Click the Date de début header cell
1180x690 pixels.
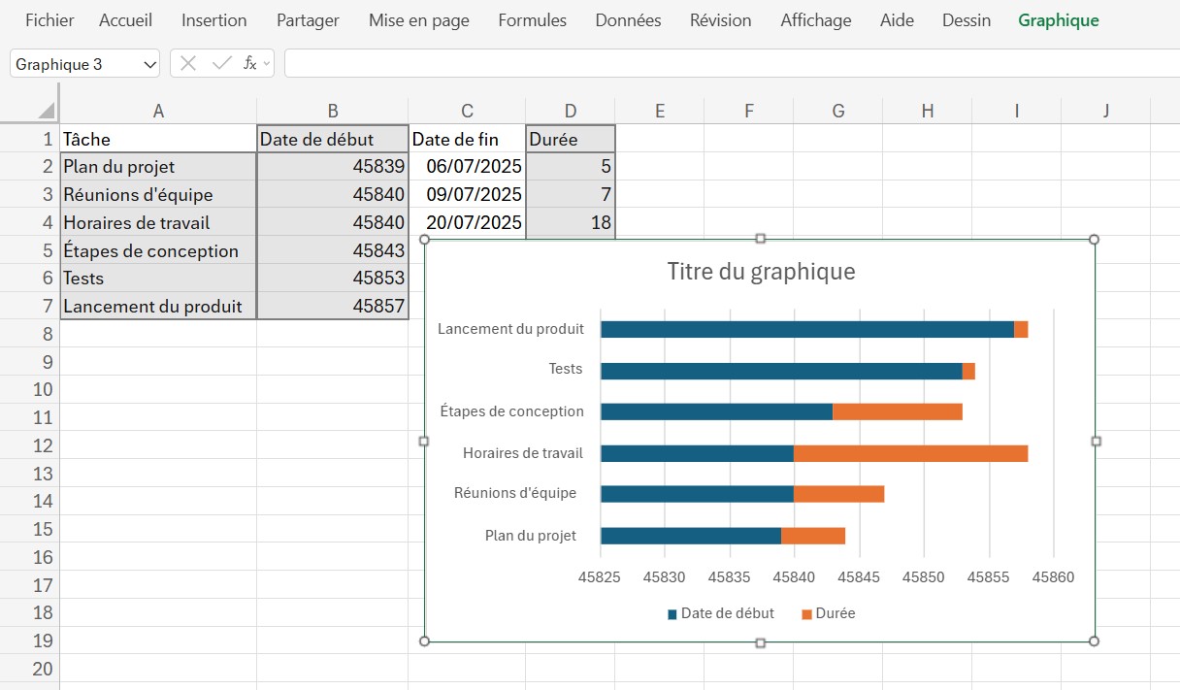pyautogui.click(x=333, y=139)
